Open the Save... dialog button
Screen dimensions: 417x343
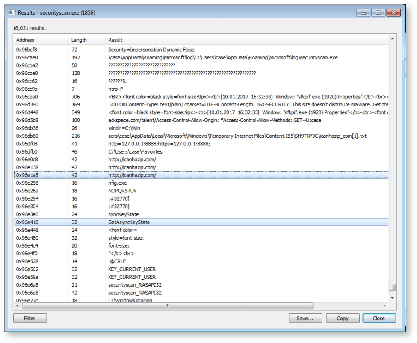tap(305, 318)
